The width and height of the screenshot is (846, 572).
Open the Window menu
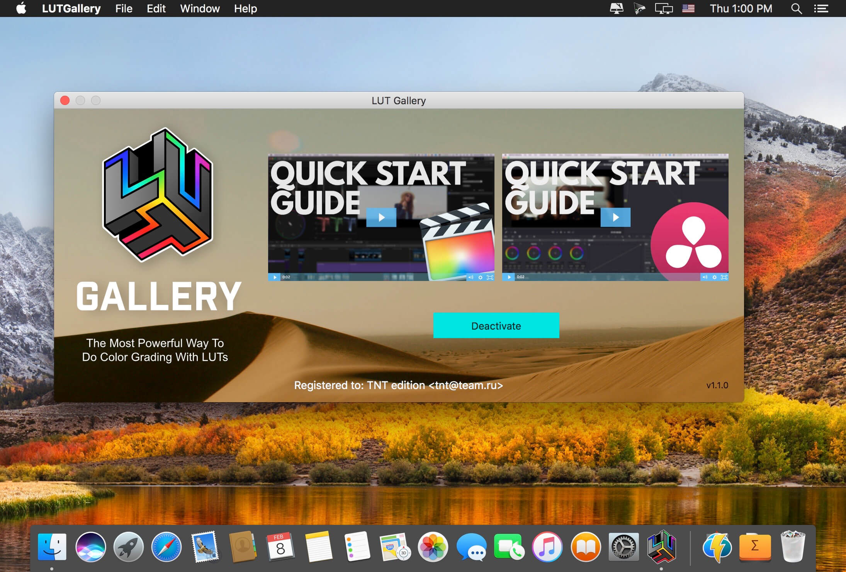[x=200, y=8]
